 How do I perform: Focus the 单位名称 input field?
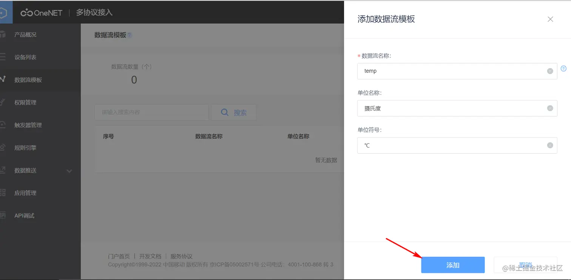click(x=457, y=108)
